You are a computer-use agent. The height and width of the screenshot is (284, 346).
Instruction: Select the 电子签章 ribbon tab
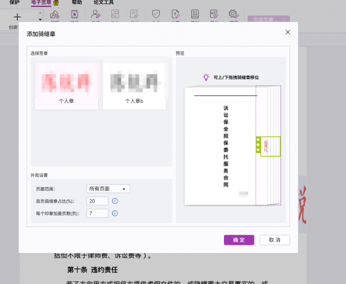pyautogui.click(x=41, y=3)
